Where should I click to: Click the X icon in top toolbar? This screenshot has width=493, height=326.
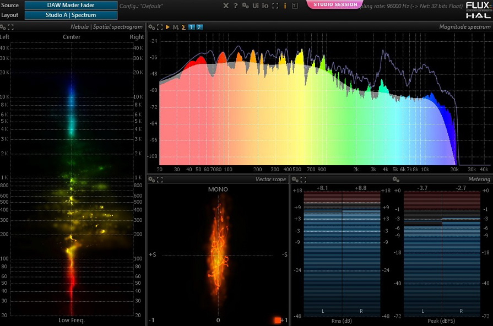226,6
